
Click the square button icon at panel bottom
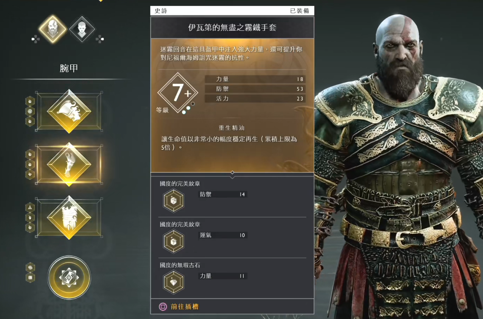pos(163,307)
